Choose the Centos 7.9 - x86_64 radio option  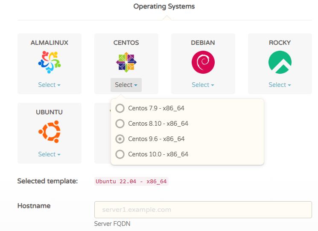(120, 108)
